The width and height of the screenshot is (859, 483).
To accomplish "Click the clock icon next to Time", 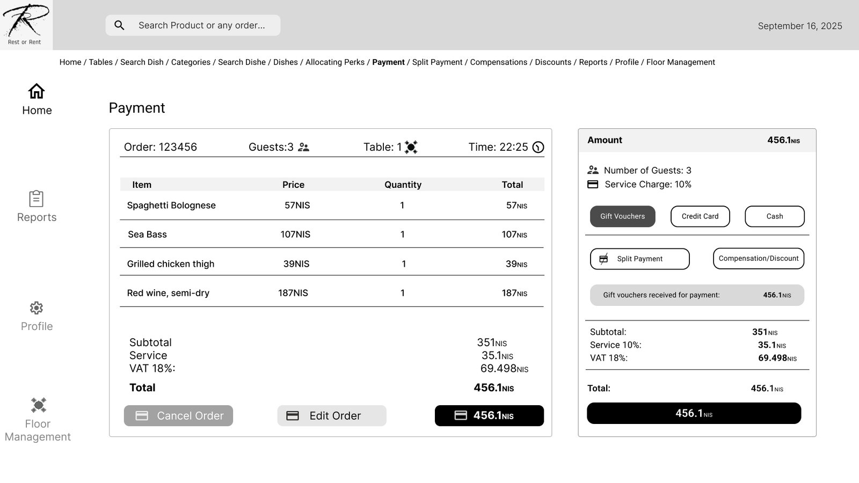I will (x=538, y=147).
